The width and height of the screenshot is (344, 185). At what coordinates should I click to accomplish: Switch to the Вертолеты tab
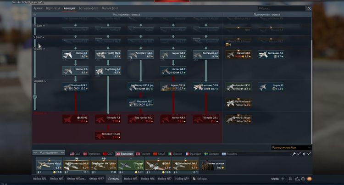(x=53, y=8)
